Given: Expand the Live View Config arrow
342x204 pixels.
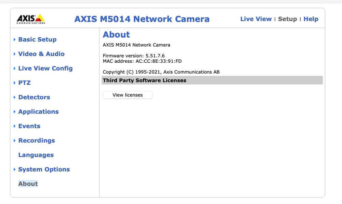Looking at the screenshot, I should (x=14, y=68).
